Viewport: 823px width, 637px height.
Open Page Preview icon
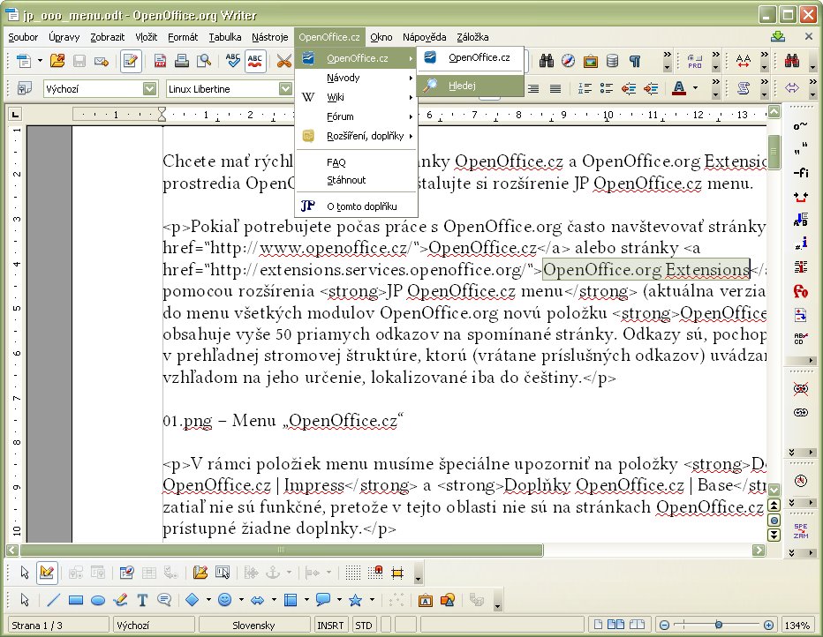point(204,62)
